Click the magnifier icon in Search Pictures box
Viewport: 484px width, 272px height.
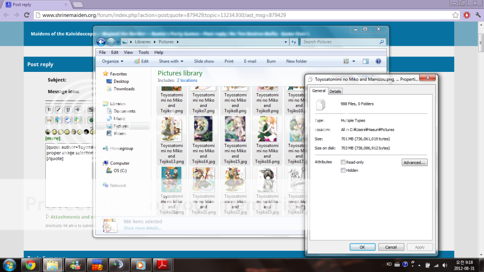(x=381, y=42)
